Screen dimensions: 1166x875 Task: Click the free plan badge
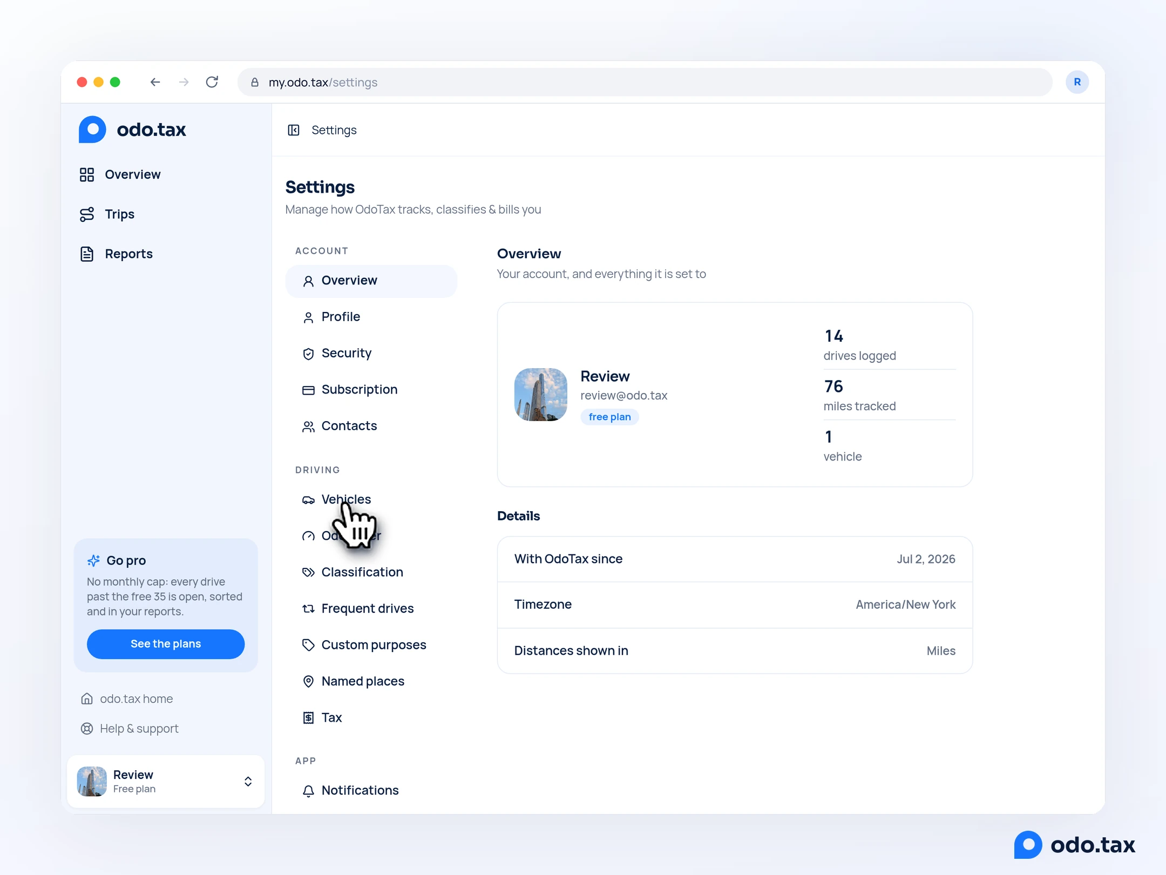(x=609, y=417)
